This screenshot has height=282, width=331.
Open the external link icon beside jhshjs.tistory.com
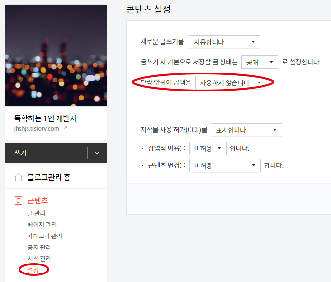[x=64, y=128]
